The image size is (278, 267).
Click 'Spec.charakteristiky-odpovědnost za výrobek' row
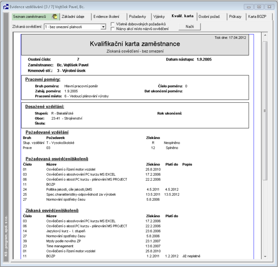pos(81,194)
